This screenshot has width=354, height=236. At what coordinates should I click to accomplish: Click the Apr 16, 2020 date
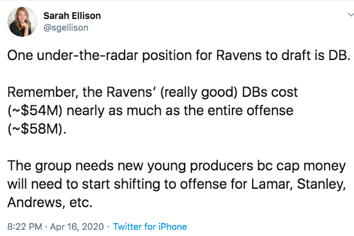point(77,227)
